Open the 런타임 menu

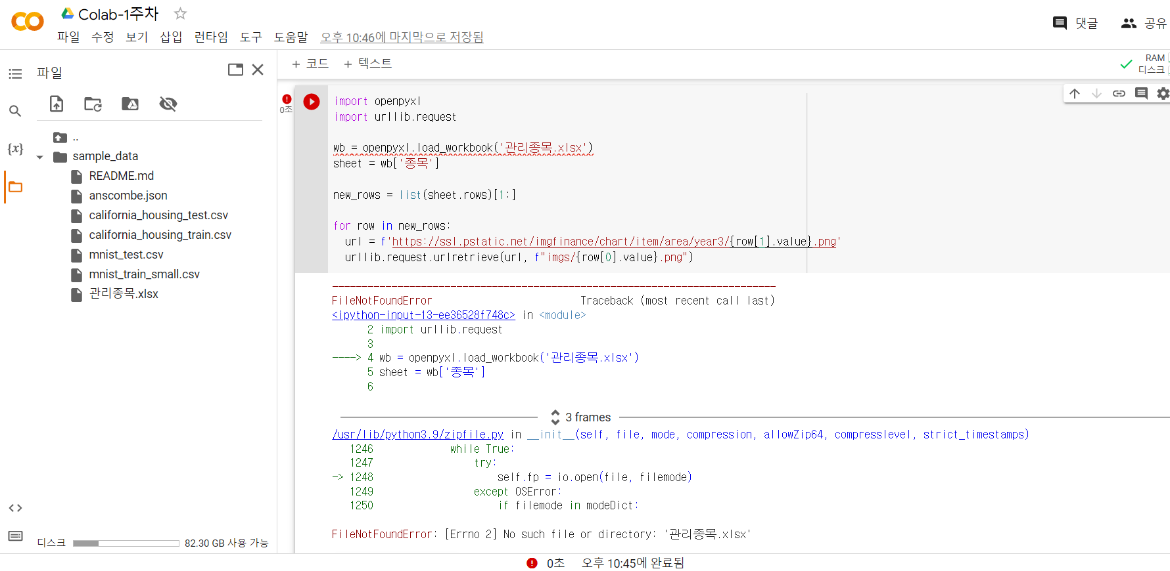tap(211, 37)
